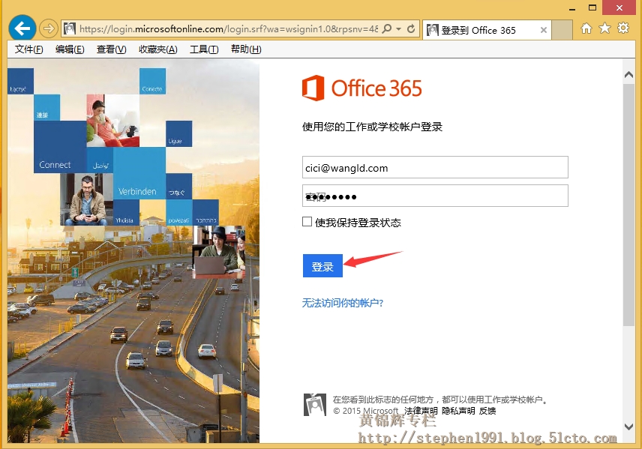This screenshot has height=449, width=642.
Task: Open Favorites with the star icon
Action: click(x=606, y=28)
